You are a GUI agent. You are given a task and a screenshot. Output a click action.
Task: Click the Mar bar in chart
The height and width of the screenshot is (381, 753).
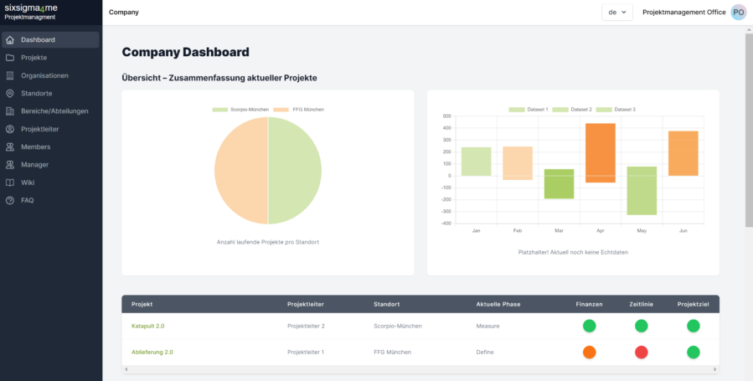click(x=559, y=183)
